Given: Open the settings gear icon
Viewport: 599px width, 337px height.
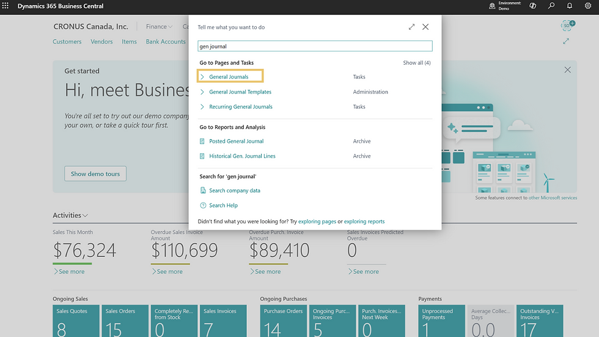Looking at the screenshot, I should coord(588,5).
